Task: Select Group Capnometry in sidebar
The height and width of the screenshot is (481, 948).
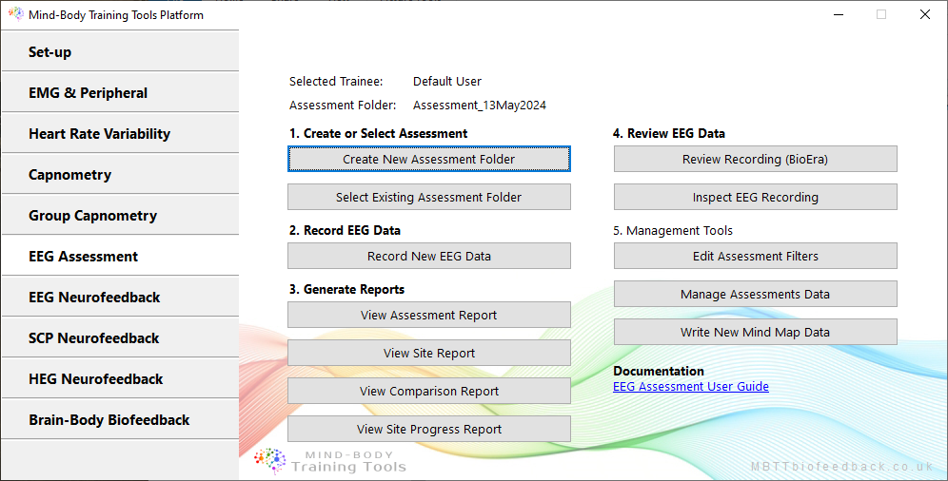Action: [x=120, y=216]
